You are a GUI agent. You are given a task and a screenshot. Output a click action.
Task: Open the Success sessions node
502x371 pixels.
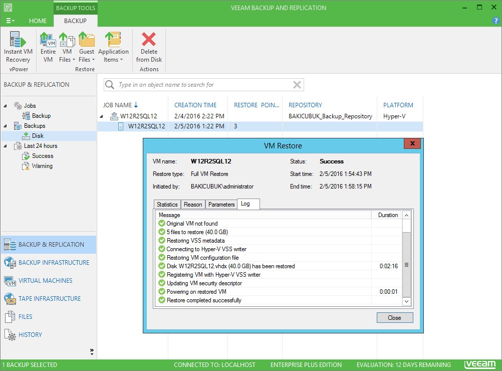(x=42, y=156)
